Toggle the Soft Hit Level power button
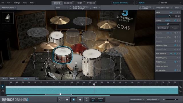The width and height of the screenshot is (183, 103). [x=175, y=54]
